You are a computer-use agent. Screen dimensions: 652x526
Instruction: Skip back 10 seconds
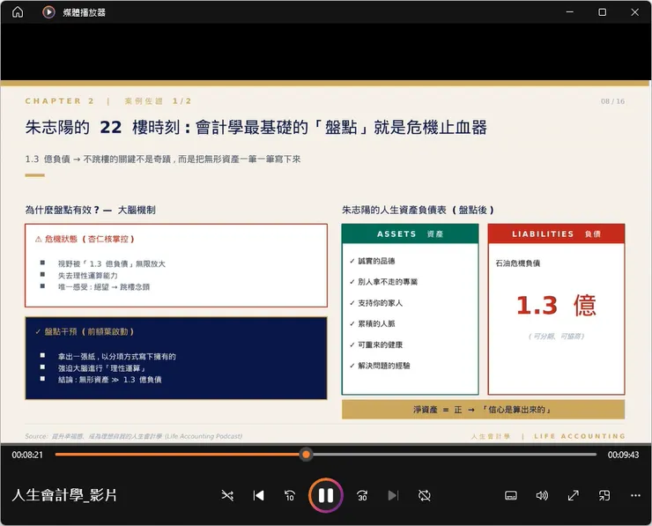coord(290,495)
